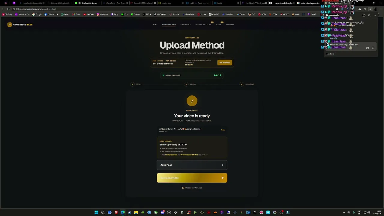Open Windows taskbar search
Image resolution: width=384 pixels, height=216 pixels.
[103, 212]
